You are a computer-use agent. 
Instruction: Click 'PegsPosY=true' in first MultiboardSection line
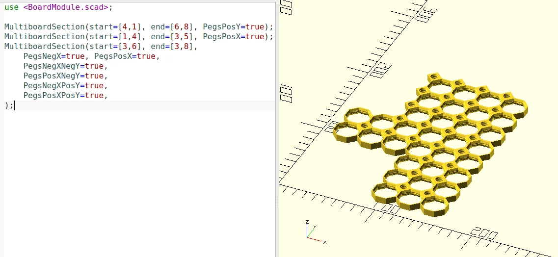pos(234,26)
